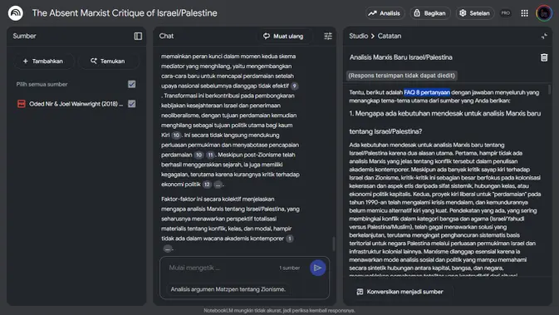Click Konversikan menjadi sumber button
The image size is (559, 315).
click(400, 292)
